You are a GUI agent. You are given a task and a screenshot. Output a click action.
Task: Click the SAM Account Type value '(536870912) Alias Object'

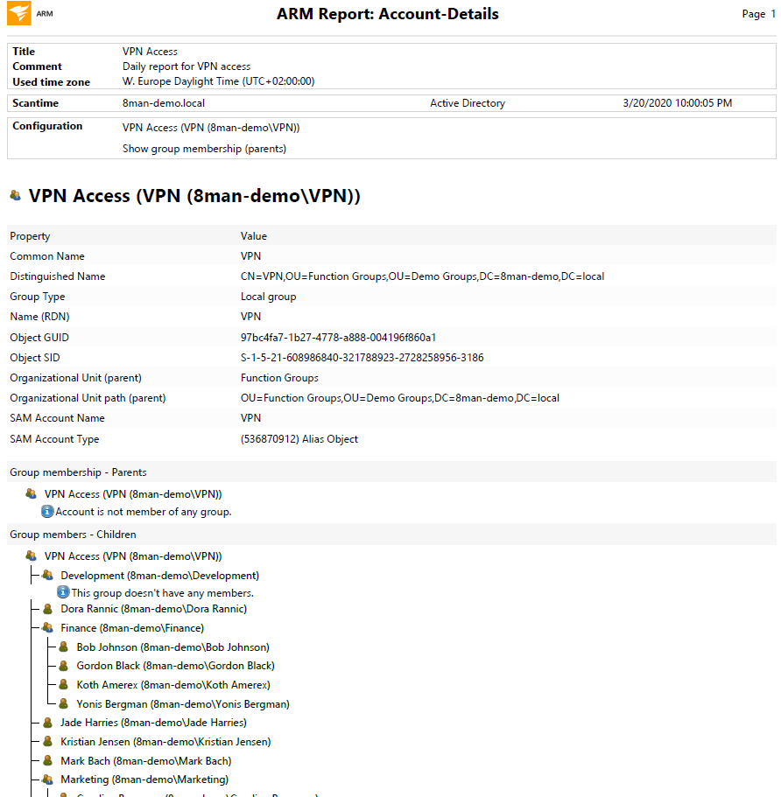[299, 439]
